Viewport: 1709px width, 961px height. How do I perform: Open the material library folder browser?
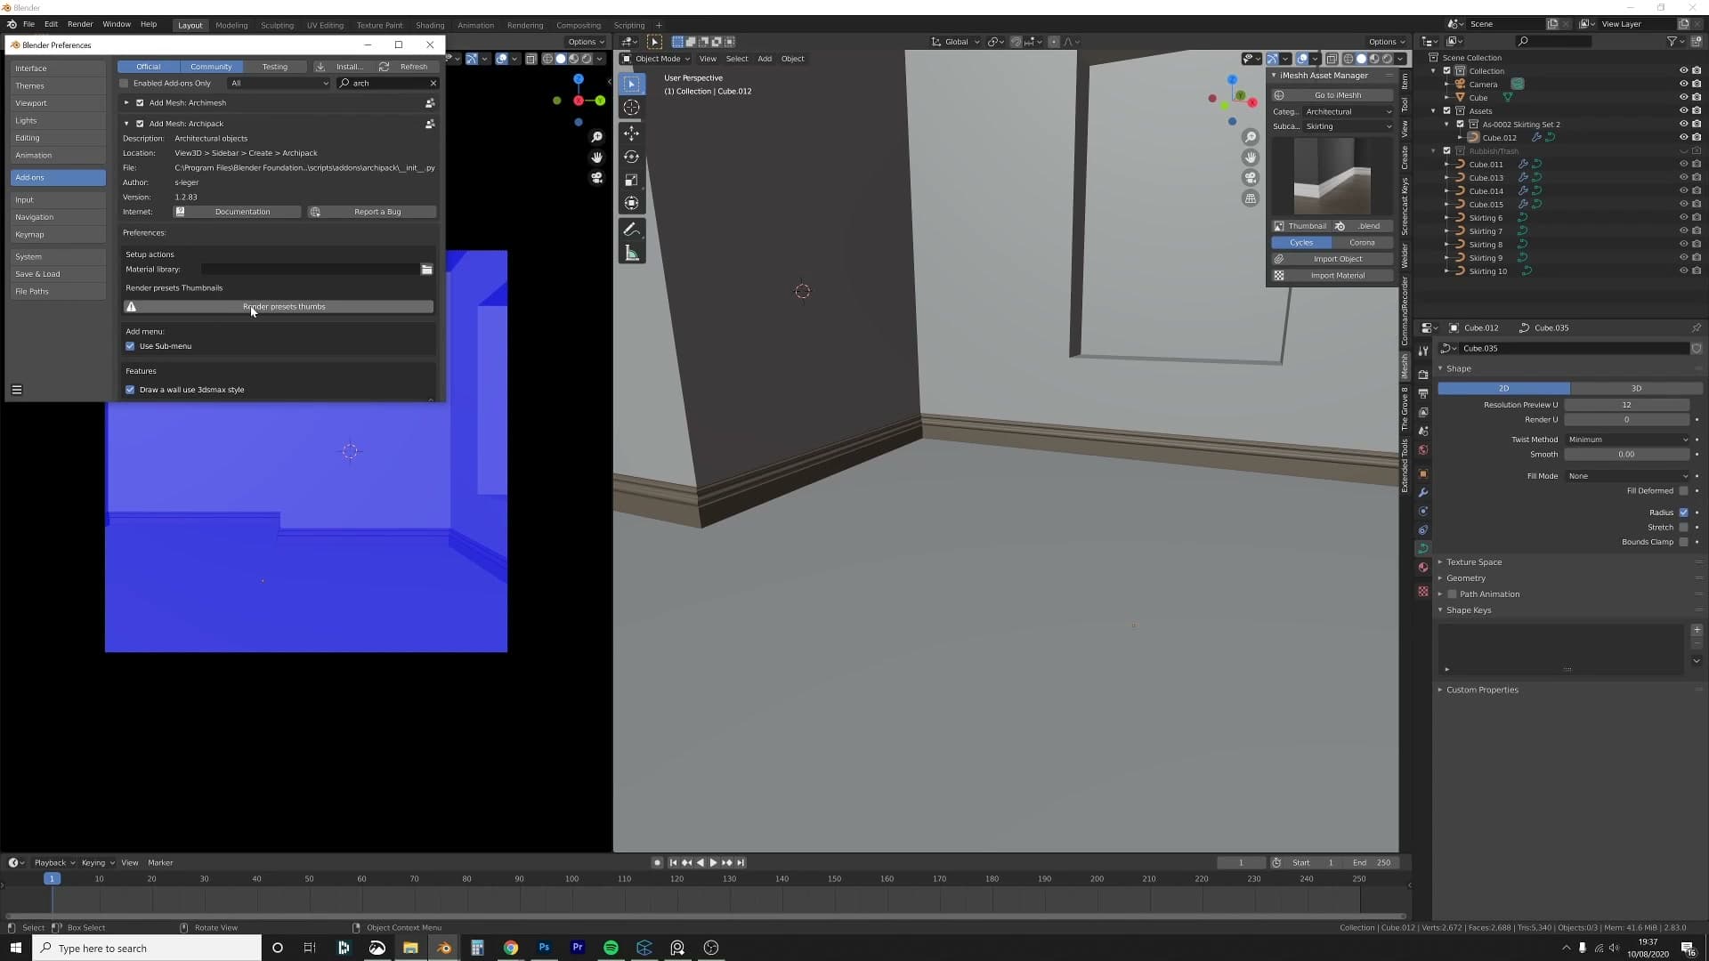(x=426, y=270)
